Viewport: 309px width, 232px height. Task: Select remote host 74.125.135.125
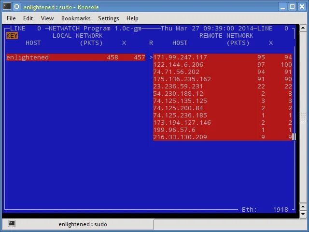223,101
